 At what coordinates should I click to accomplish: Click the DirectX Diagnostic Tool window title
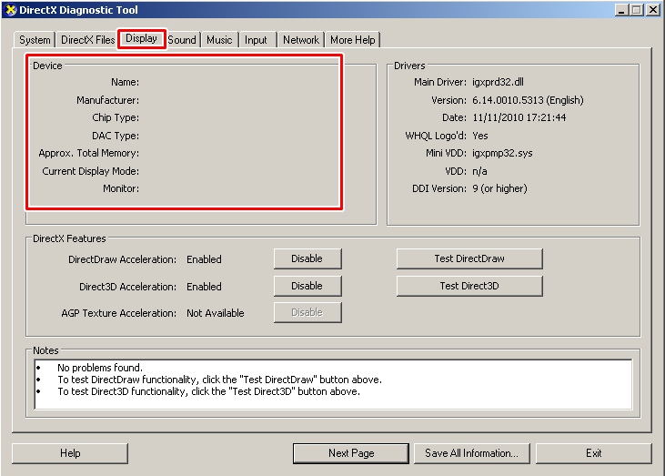[78, 10]
